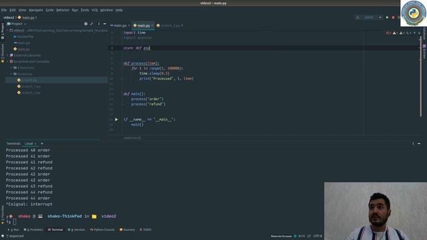Expand the External Libraries node
This screenshot has width=427, height=240.
pos(7,55)
